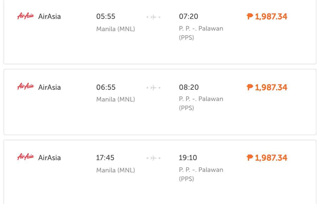The height and width of the screenshot is (204, 322).
Task: Click the plane icon for 05:55 flight
Action: click(x=153, y=17)
